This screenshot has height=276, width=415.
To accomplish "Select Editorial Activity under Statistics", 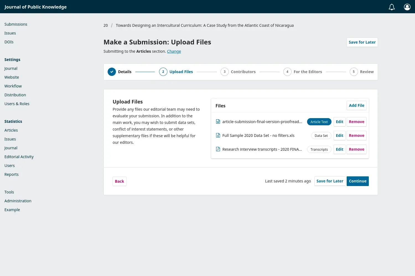I will point(19,156).
